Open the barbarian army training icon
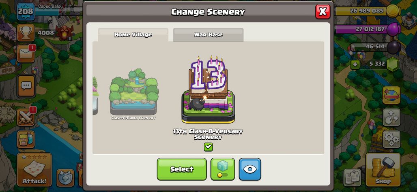The height and width of the screenshot is (192, 417). [26, 139]
